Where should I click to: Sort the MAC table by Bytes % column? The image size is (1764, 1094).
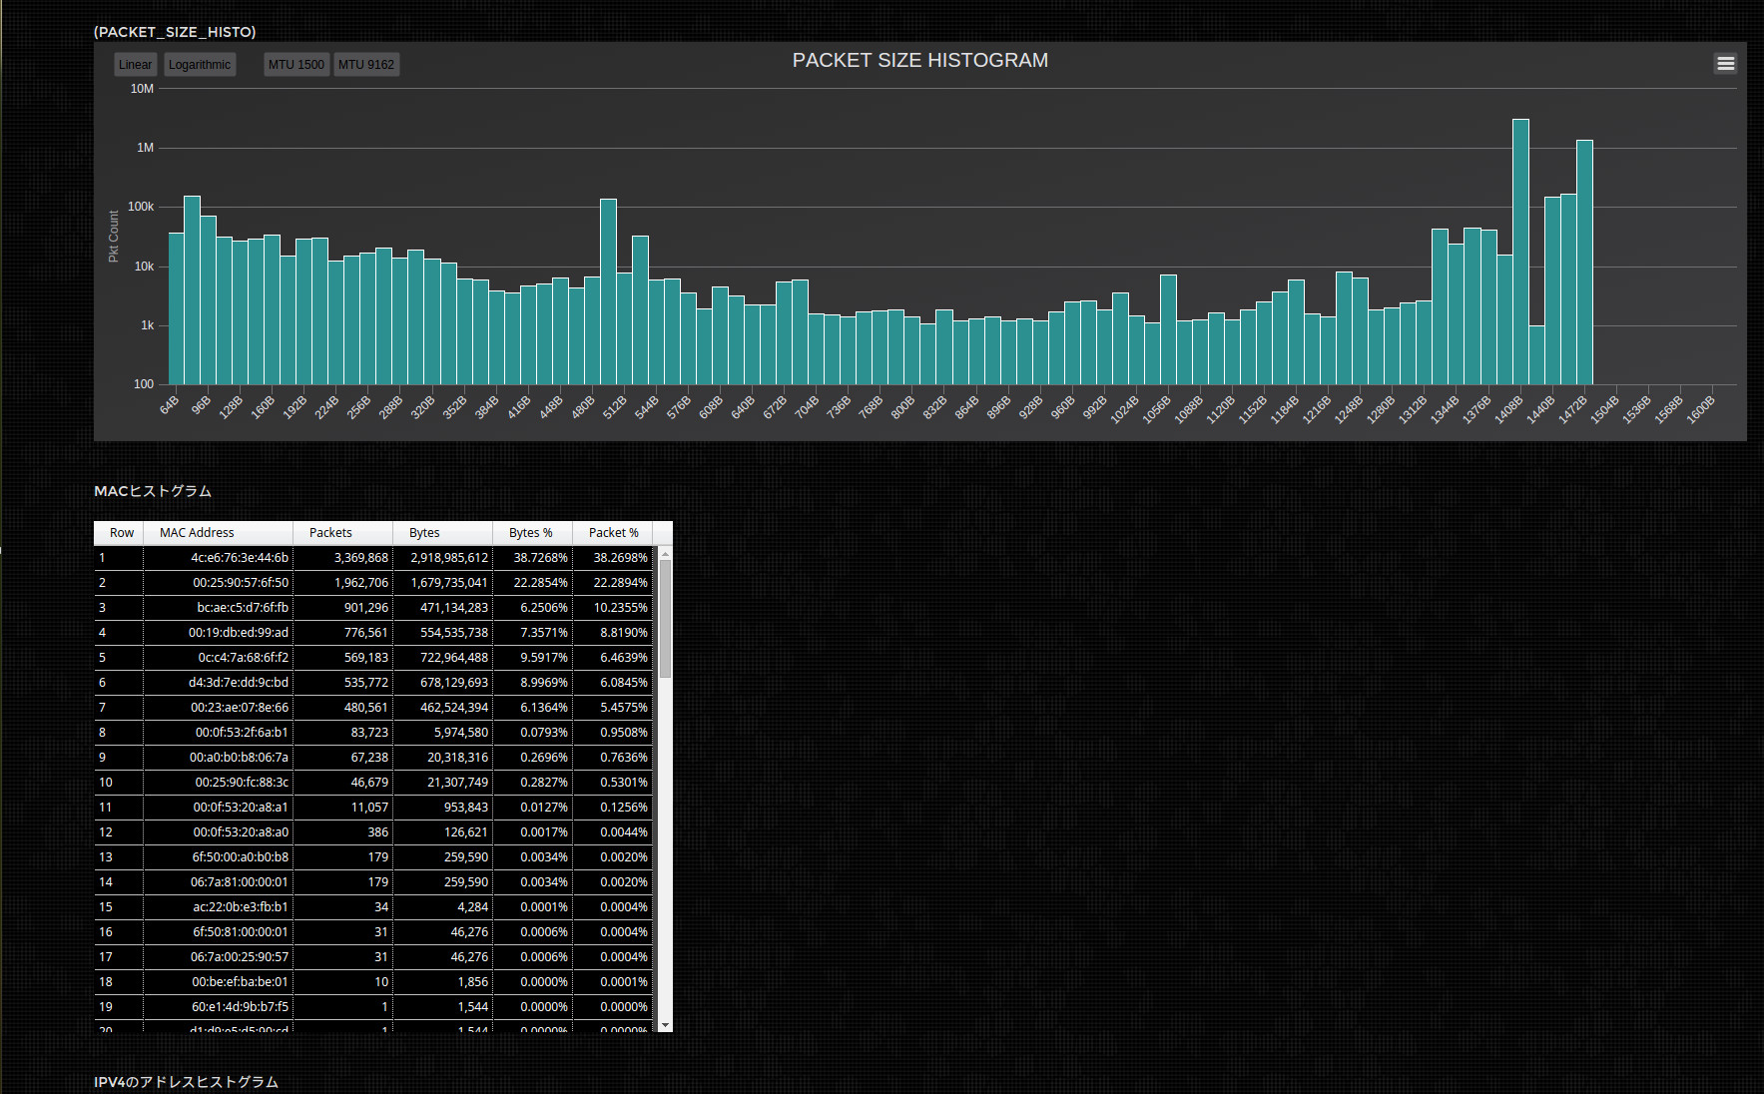[x=531, y=532]
